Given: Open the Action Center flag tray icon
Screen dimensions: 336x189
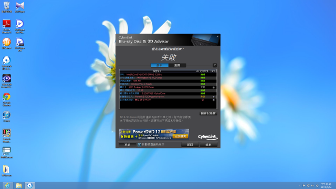Looking at the screenshot, I should coord(304,186).
